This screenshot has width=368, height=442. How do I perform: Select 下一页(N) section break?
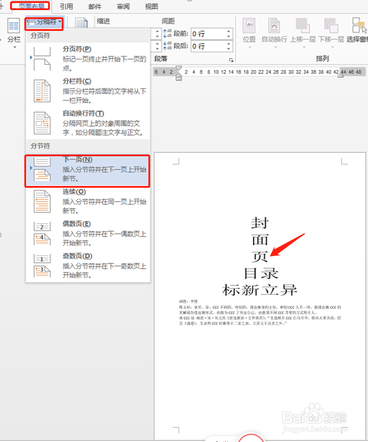pyautogui.click(x=88, y=171)
